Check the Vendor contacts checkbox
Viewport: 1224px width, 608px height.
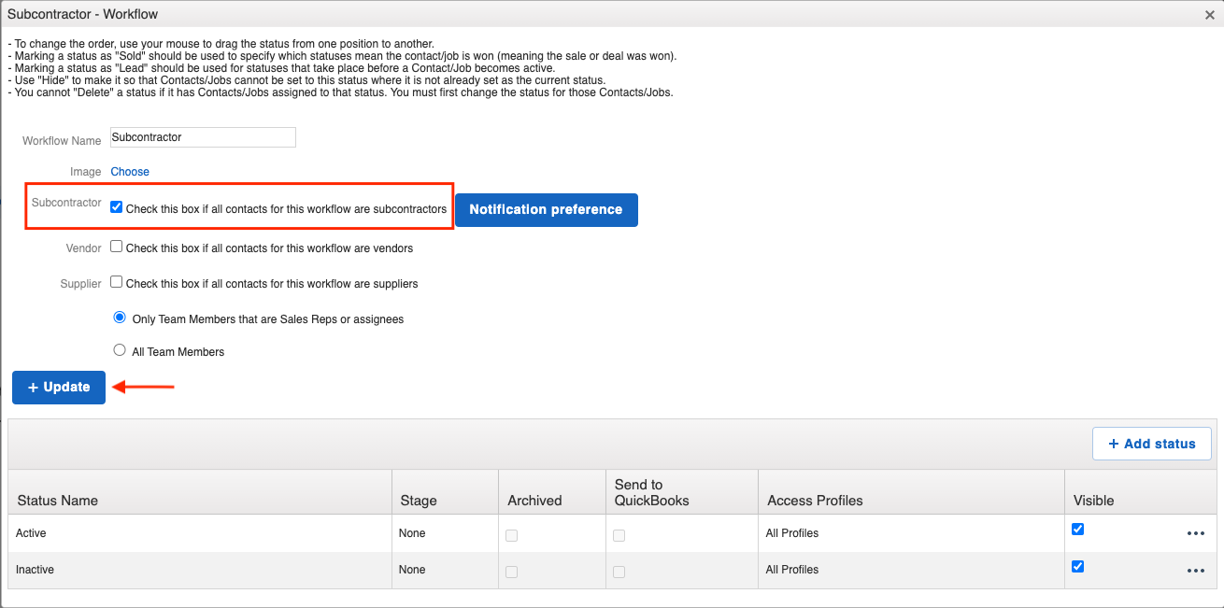[116, 245]
